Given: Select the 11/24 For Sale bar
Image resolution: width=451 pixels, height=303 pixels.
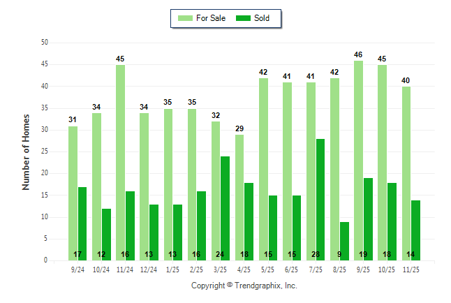Looking at the screenshot, I should [x=120, y=162].
